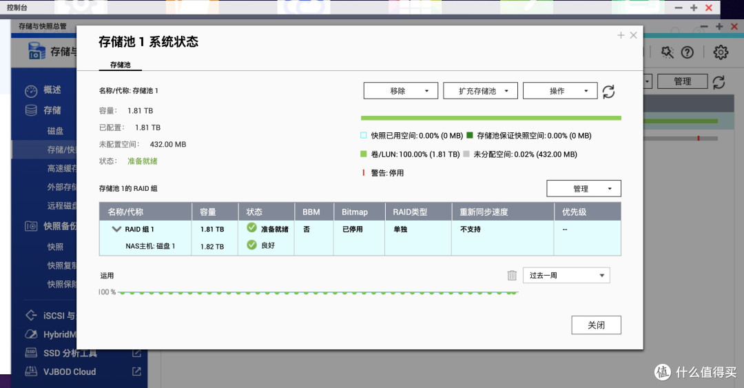Click the green check beside 准备就绪
This screenshot has height=388, width=744.
tap(252, 228)
